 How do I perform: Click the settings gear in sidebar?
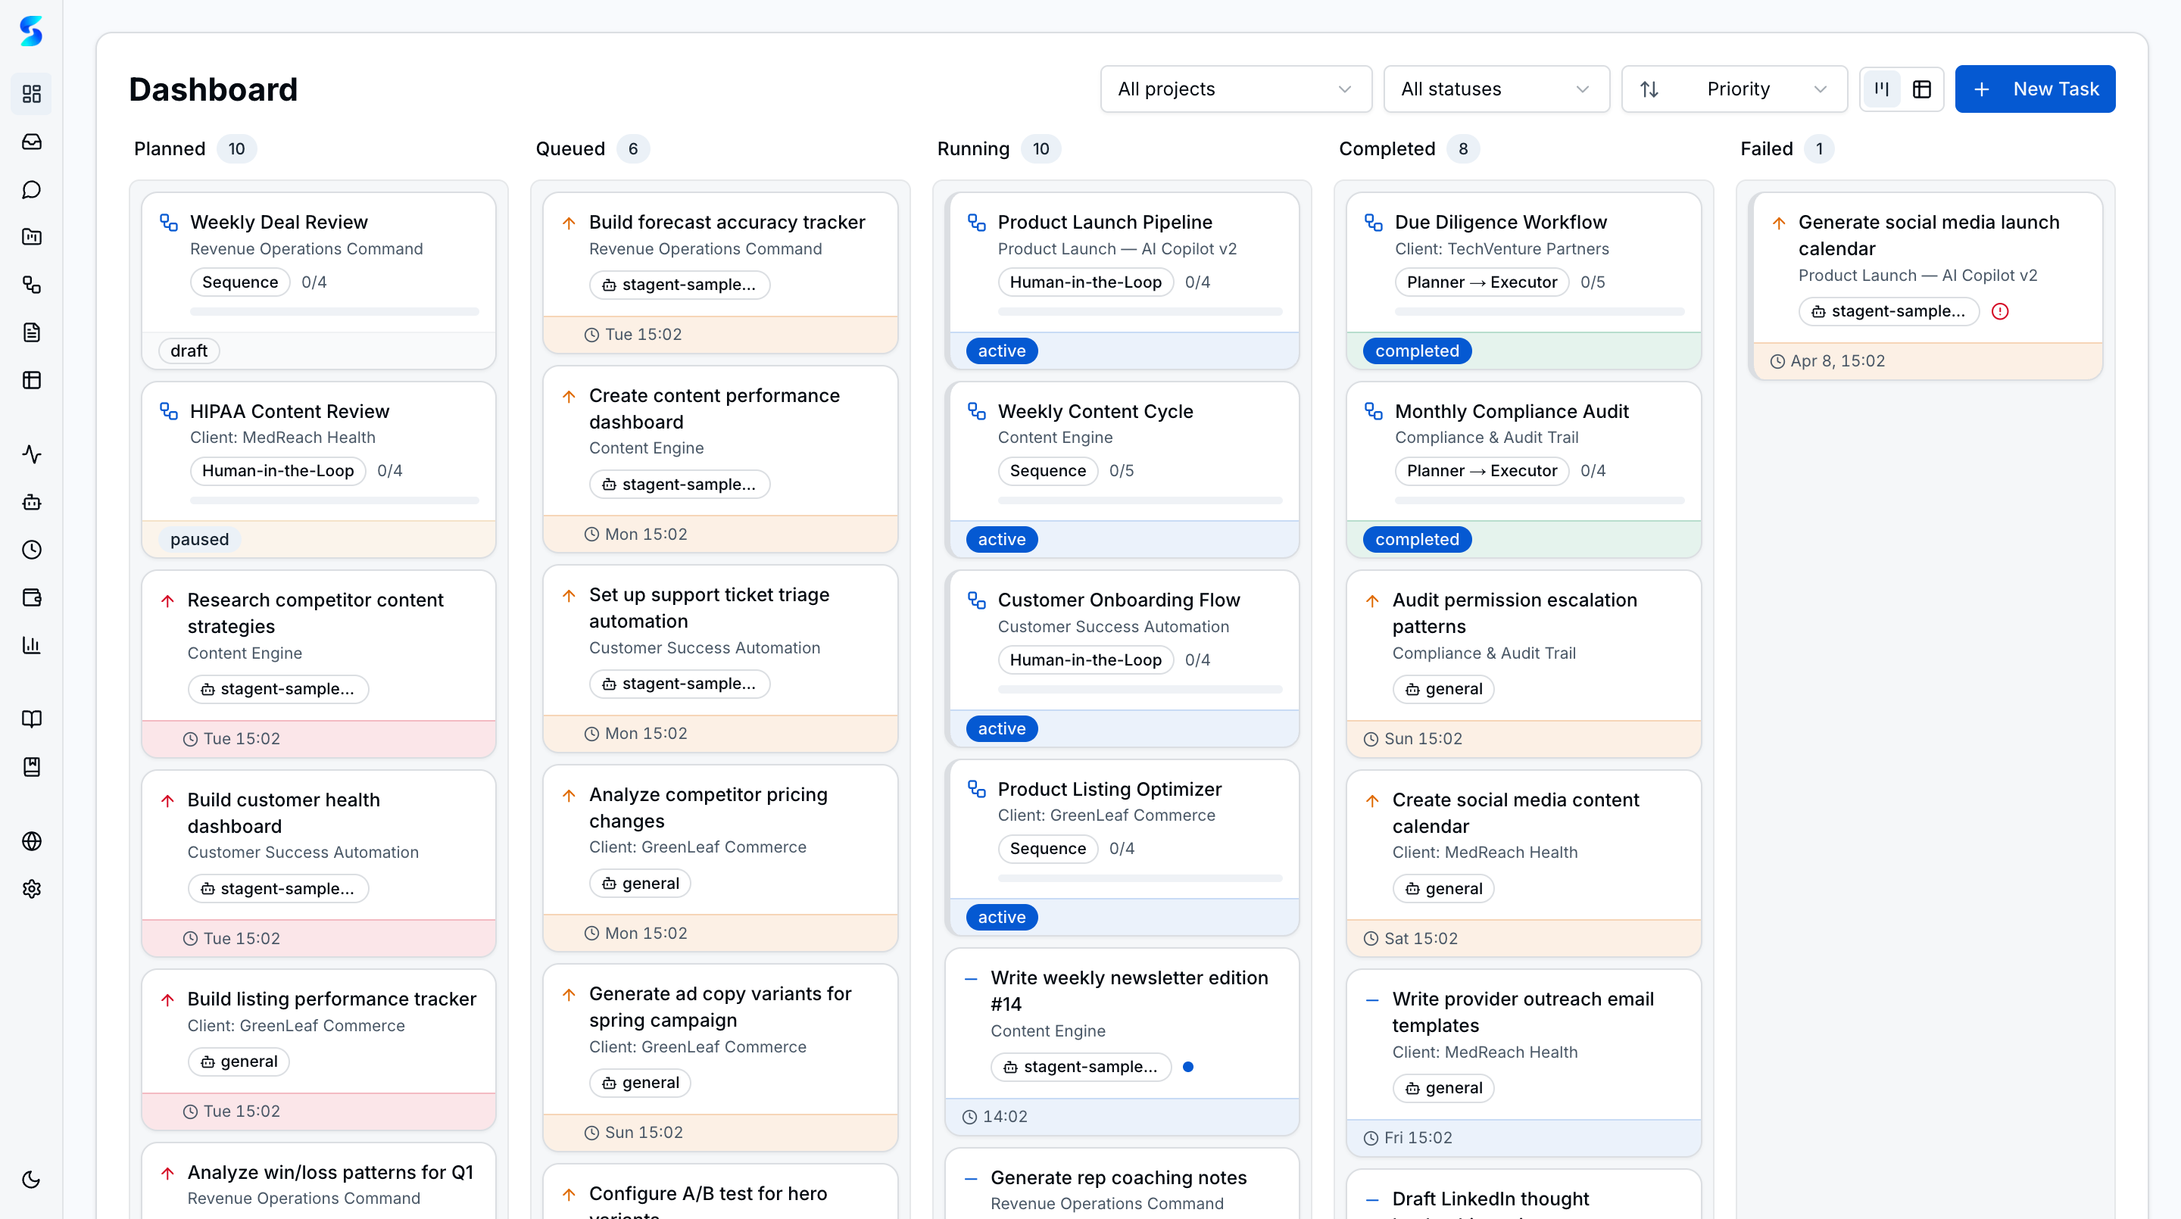tap(31, 889)
